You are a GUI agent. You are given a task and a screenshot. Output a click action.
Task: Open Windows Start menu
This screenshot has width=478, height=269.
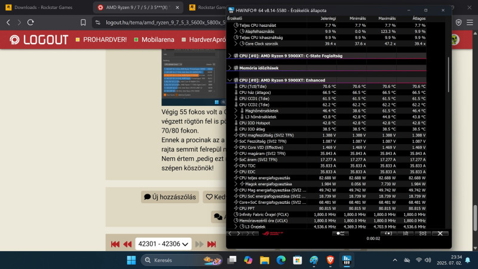coord(131,260)
